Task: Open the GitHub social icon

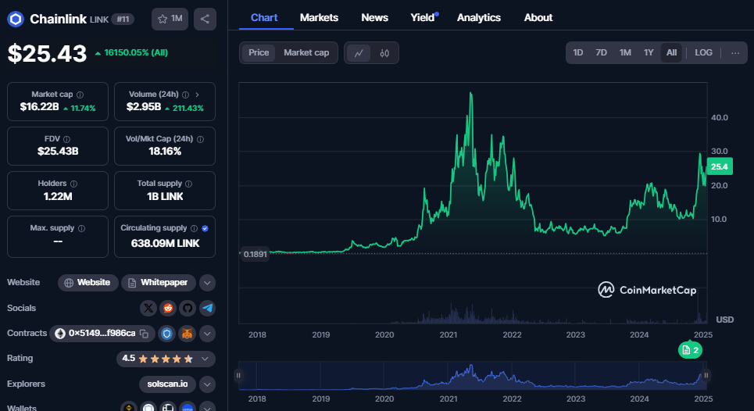Action: click(x=188, y=308)
